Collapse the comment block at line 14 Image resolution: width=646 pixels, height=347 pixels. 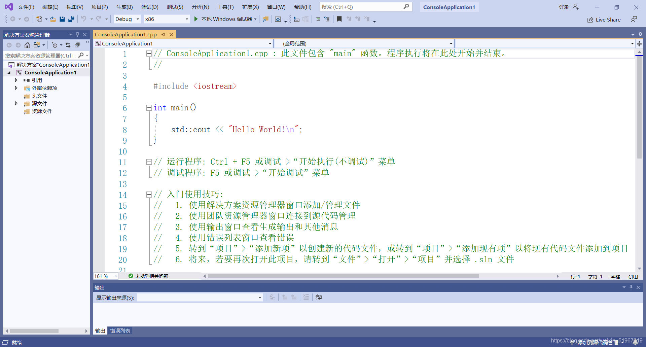pos(149,194)
